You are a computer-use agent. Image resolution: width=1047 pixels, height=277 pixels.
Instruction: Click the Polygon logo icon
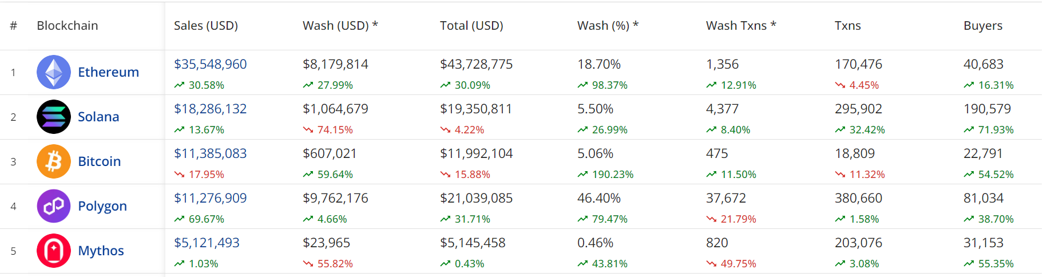pos(54,206)
